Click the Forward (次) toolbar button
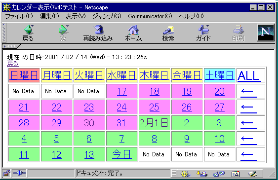This screenshot has height=180, width=278. (63, 33)
